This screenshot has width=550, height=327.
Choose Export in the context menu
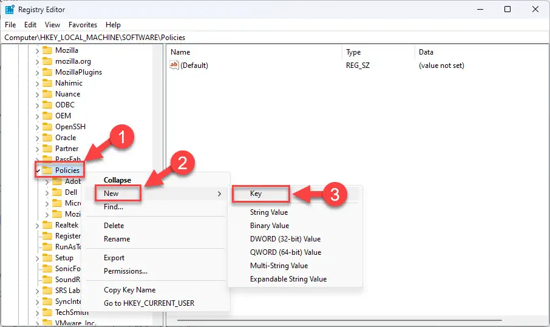click(157, 258)
